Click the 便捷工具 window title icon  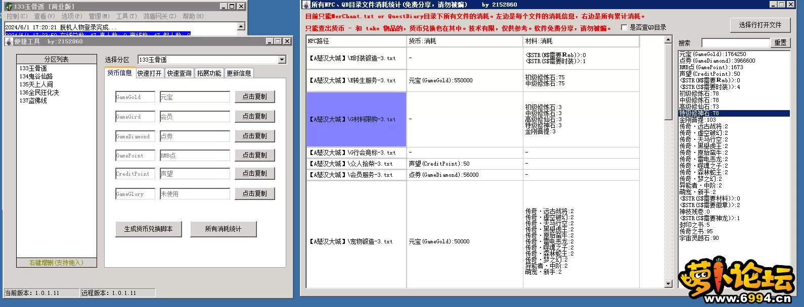click(x=9, y=41)
